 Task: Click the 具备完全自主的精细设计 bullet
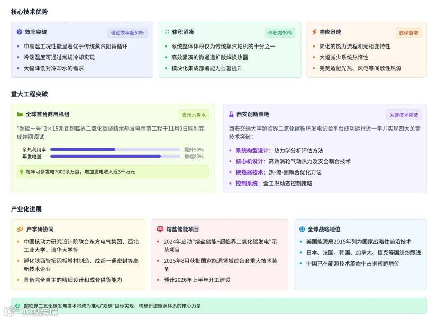[x=72, y=280]
